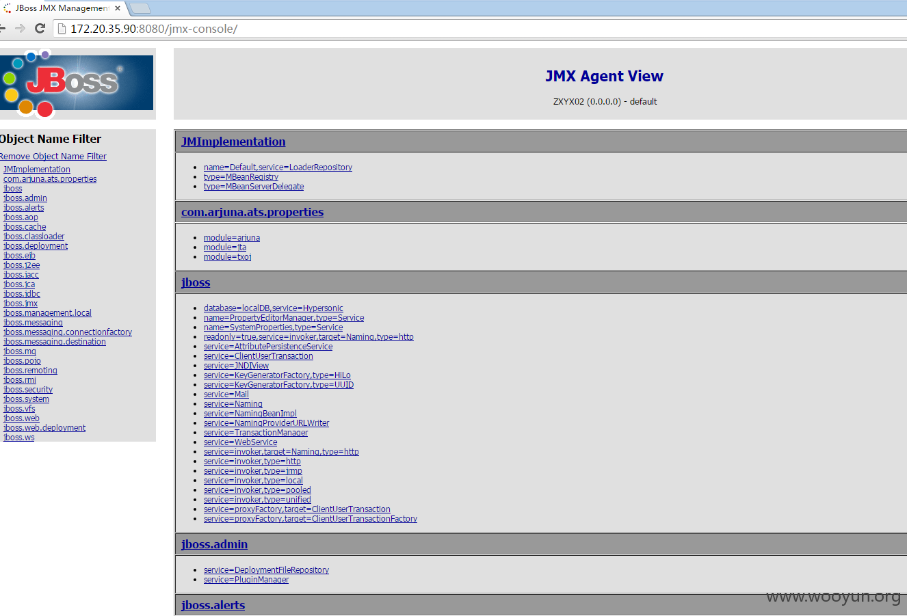The width and height of the screenshot is (907, 616).
Task: Click the JBoss logo image
Action: 77,83
